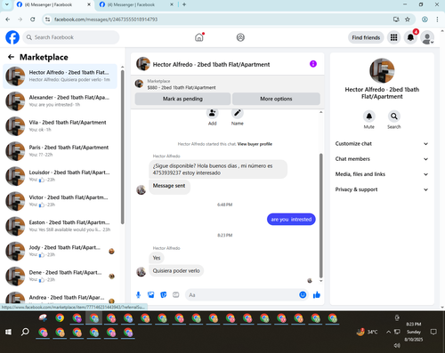Open Chrome three-dot menu

(437, 20)
